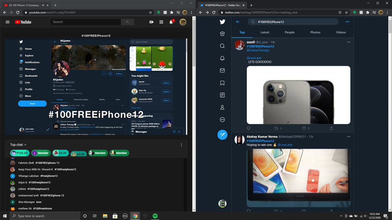Switch to the Latest tab on Twitter
Image resolution: width=392 pixels, height=220 pixels.
265,32
